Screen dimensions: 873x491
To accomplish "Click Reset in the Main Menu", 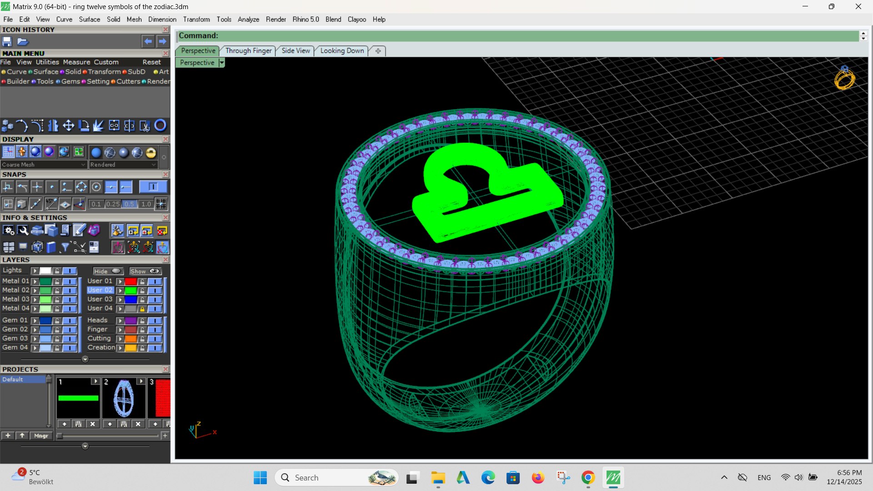I will (x=151, y=62).
